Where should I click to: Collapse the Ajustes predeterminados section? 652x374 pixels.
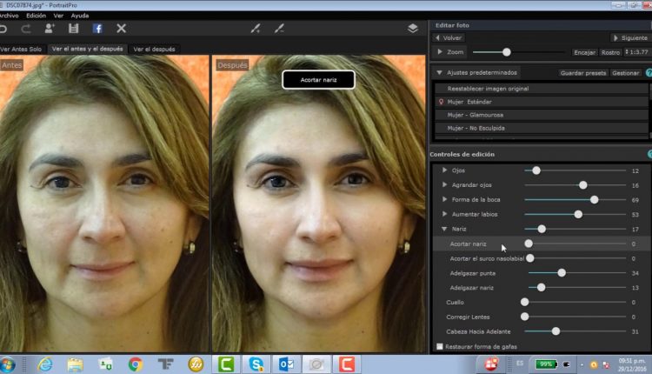[439, 72]
